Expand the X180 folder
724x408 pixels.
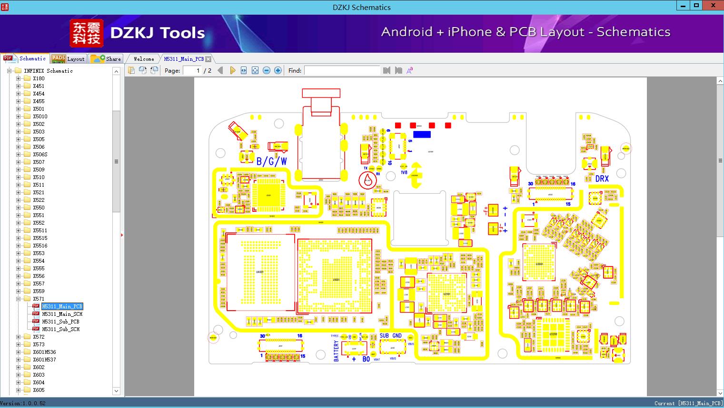pos(18,78)
